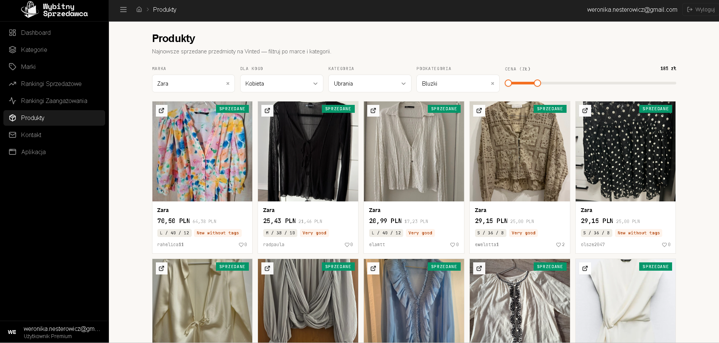Open Kontakt page from sidebar
Screen dimensions: 719x343
point(54,135)
